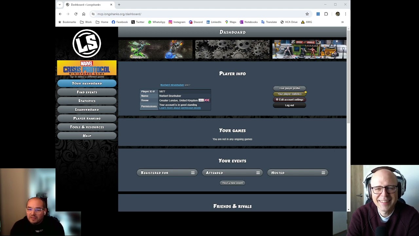Open the Facebook bookmark
The height and width of the screenshot is (236, 419).
pos(119,22)
